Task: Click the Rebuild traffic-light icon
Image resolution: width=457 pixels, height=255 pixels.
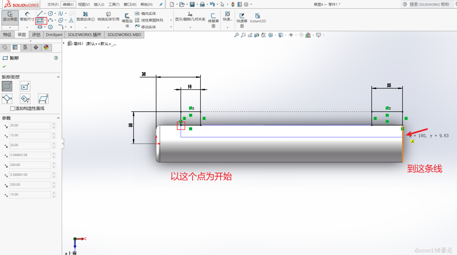Action: [x=233, y=4]
